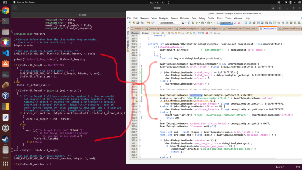Click the Debug Project toolbar icon
302x170 pixels.
pyautogui.click(x=203, y=23)
